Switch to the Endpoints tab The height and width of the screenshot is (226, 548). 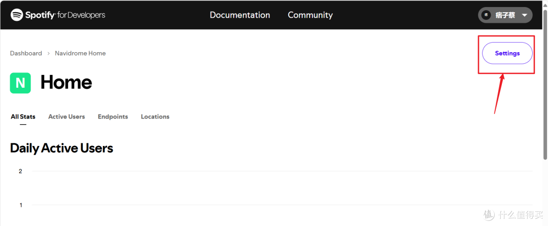tap(113, 117)
